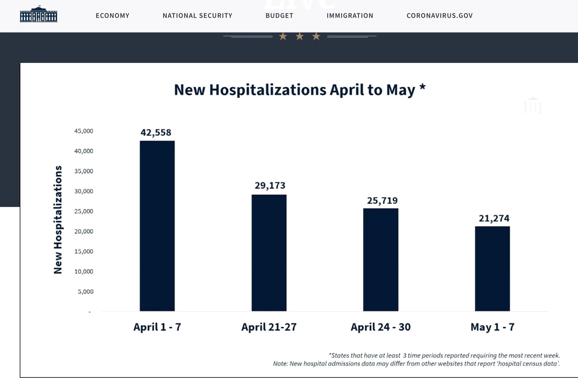Image resolution: width=578 pixels, height=382 pixels.
Task: Go to the Budget page
Action: click(x=279, y=15)
